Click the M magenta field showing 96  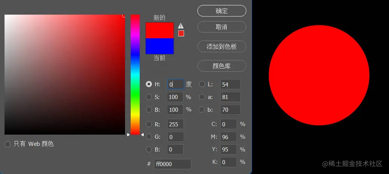pos(229,136)
